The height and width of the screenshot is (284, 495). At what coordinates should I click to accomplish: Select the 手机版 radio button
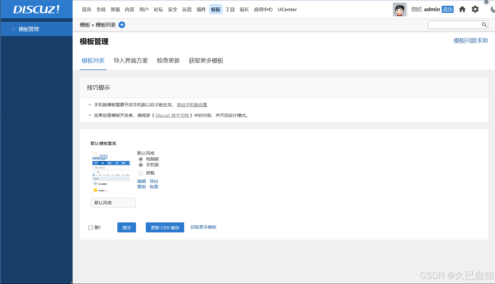(141, 165)
